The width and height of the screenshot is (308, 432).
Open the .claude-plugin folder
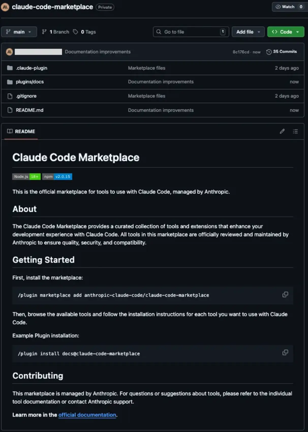(x=31, y=68)
